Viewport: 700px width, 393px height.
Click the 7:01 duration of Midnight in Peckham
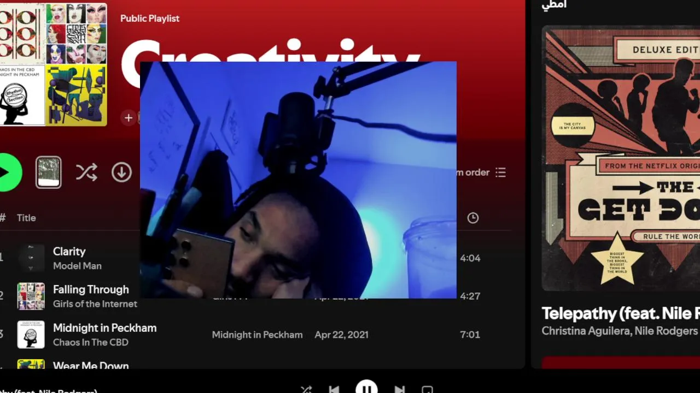pos(470,334)
